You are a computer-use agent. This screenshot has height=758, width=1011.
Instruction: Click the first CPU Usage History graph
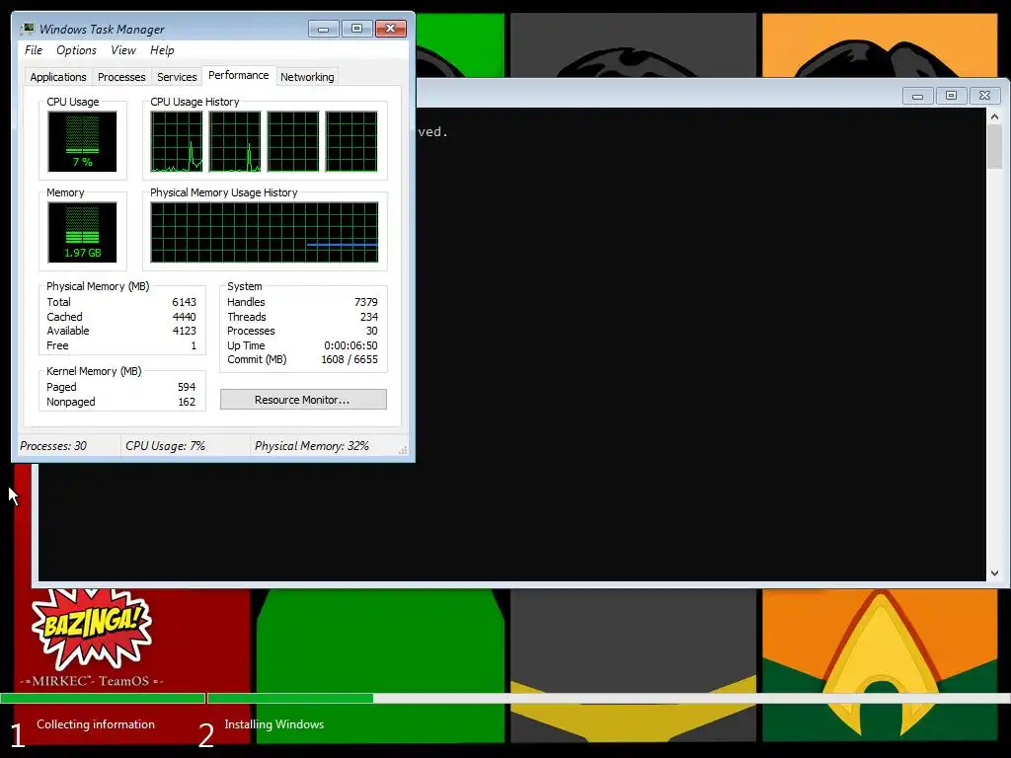point(177,141)
